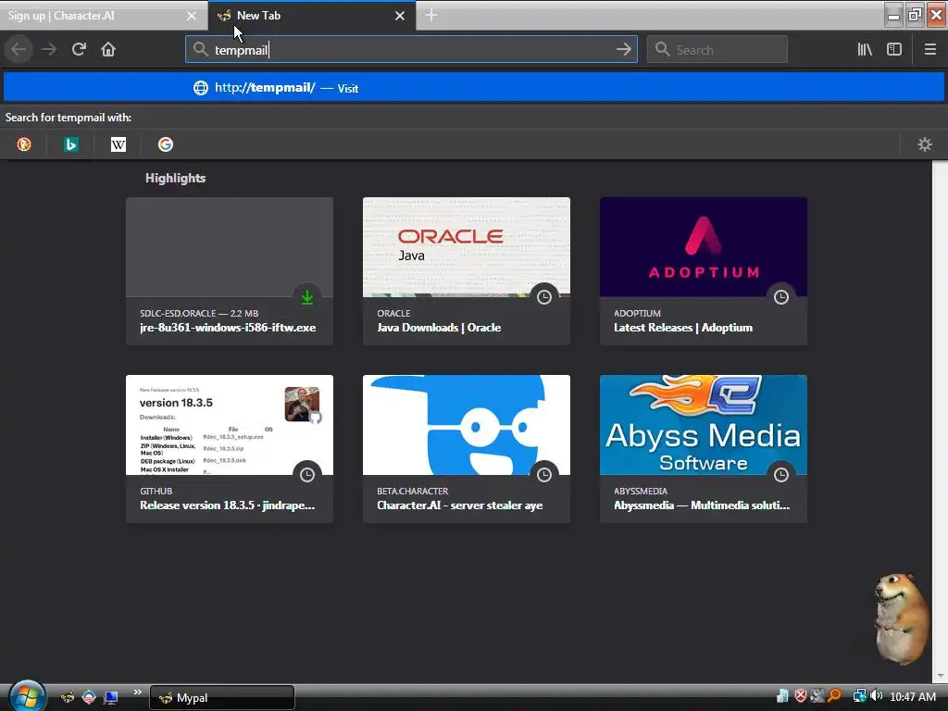Open the jre-8u361-windows-i586-iftw.exe tile
Image resolution: width=948 pixels, height=711 pixels.
(x=230, y=271)
